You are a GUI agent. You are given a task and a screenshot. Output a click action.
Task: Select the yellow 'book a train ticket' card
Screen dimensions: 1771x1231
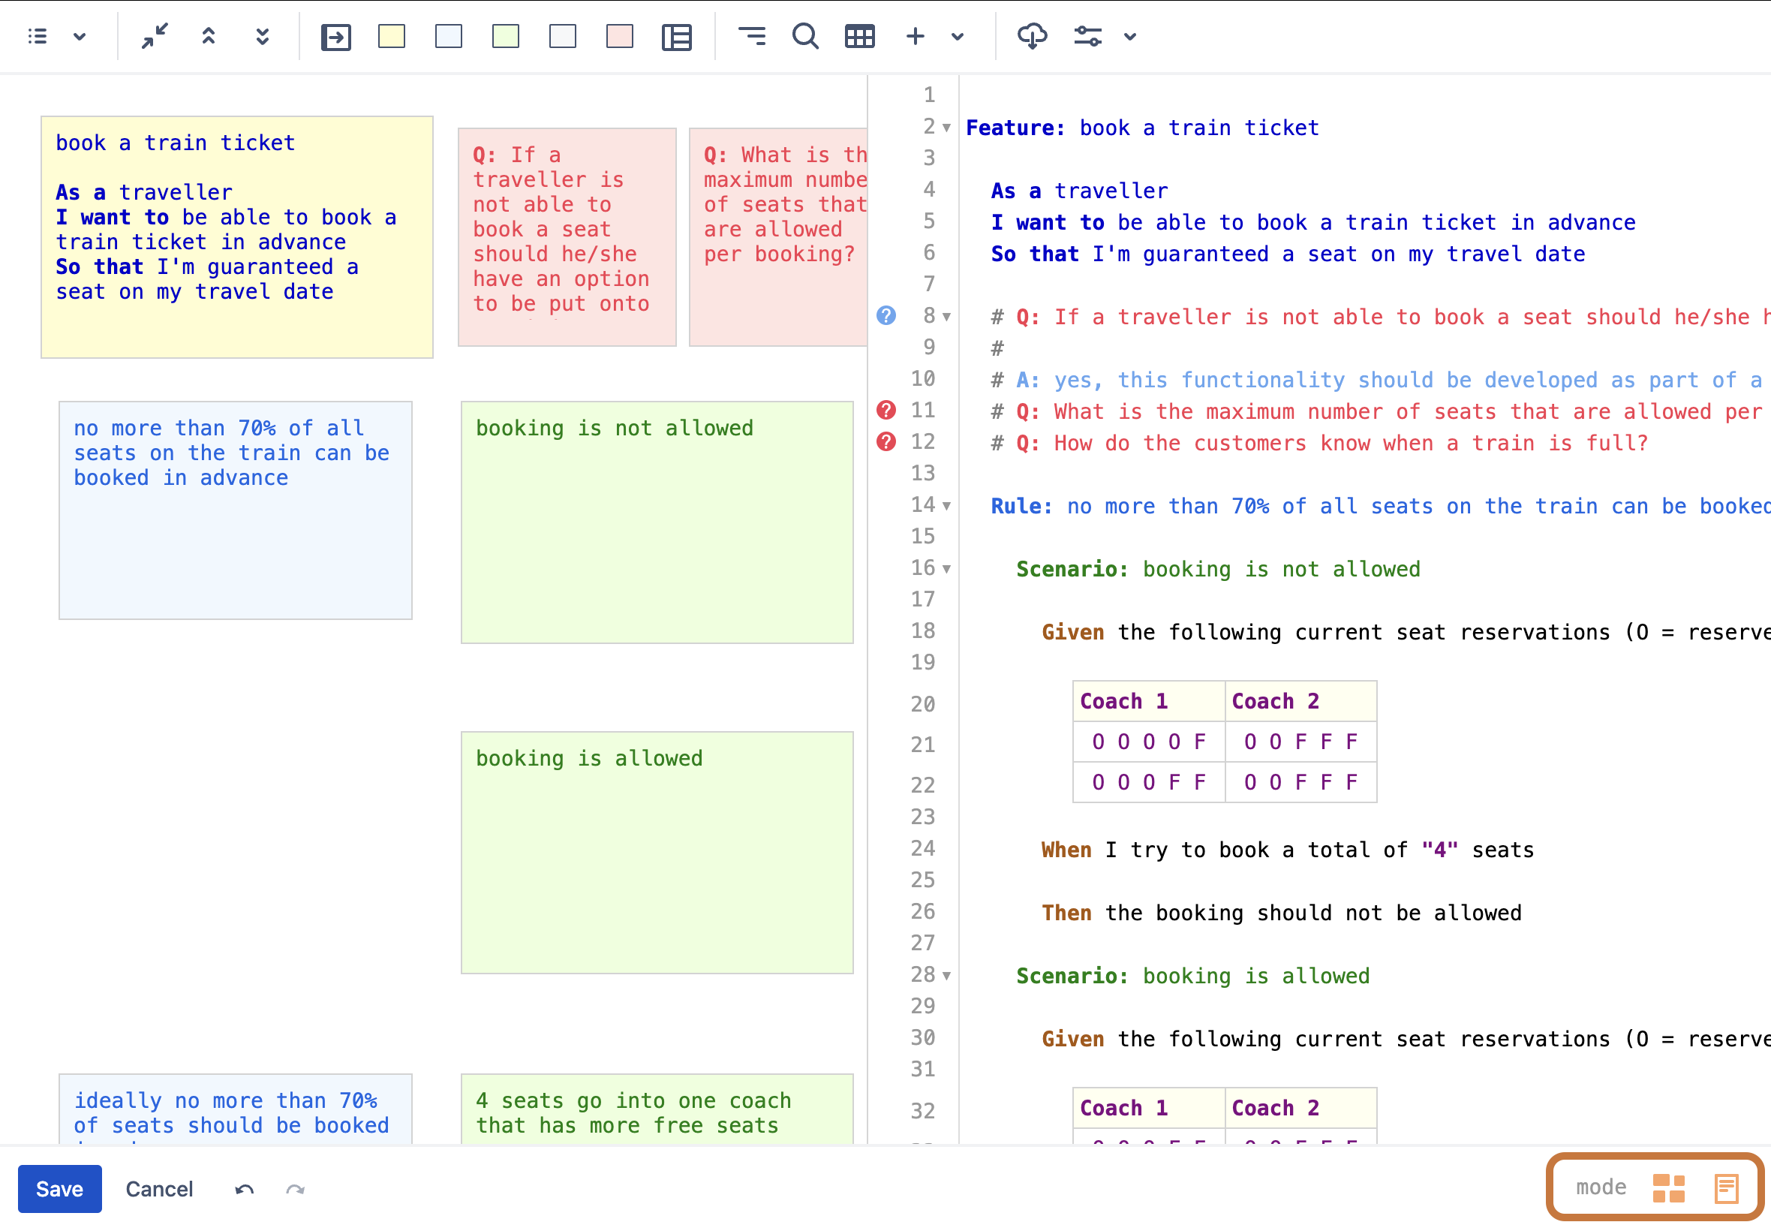236,236
